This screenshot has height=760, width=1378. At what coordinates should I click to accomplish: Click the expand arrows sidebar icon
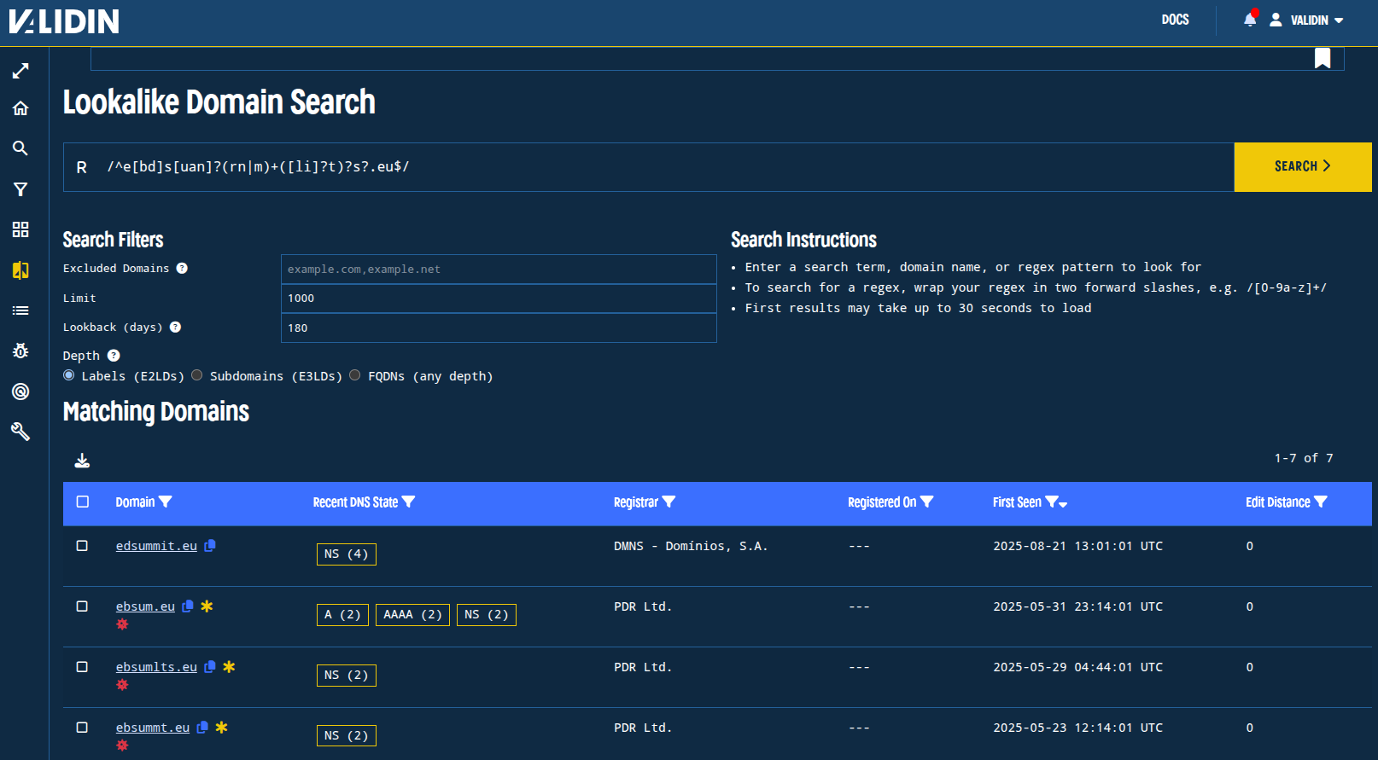click(x=20, y=71)
